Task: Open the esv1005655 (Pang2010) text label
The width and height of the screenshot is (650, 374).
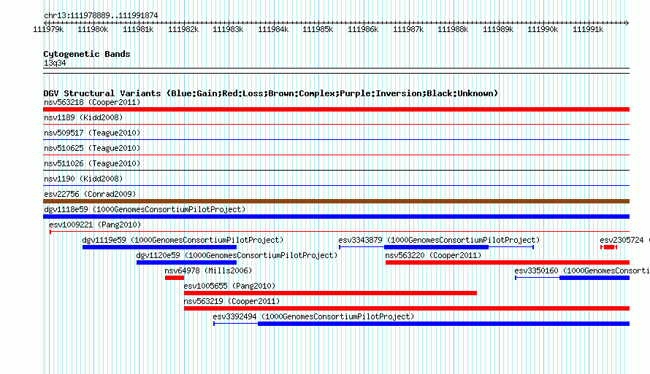Action: 229,286
